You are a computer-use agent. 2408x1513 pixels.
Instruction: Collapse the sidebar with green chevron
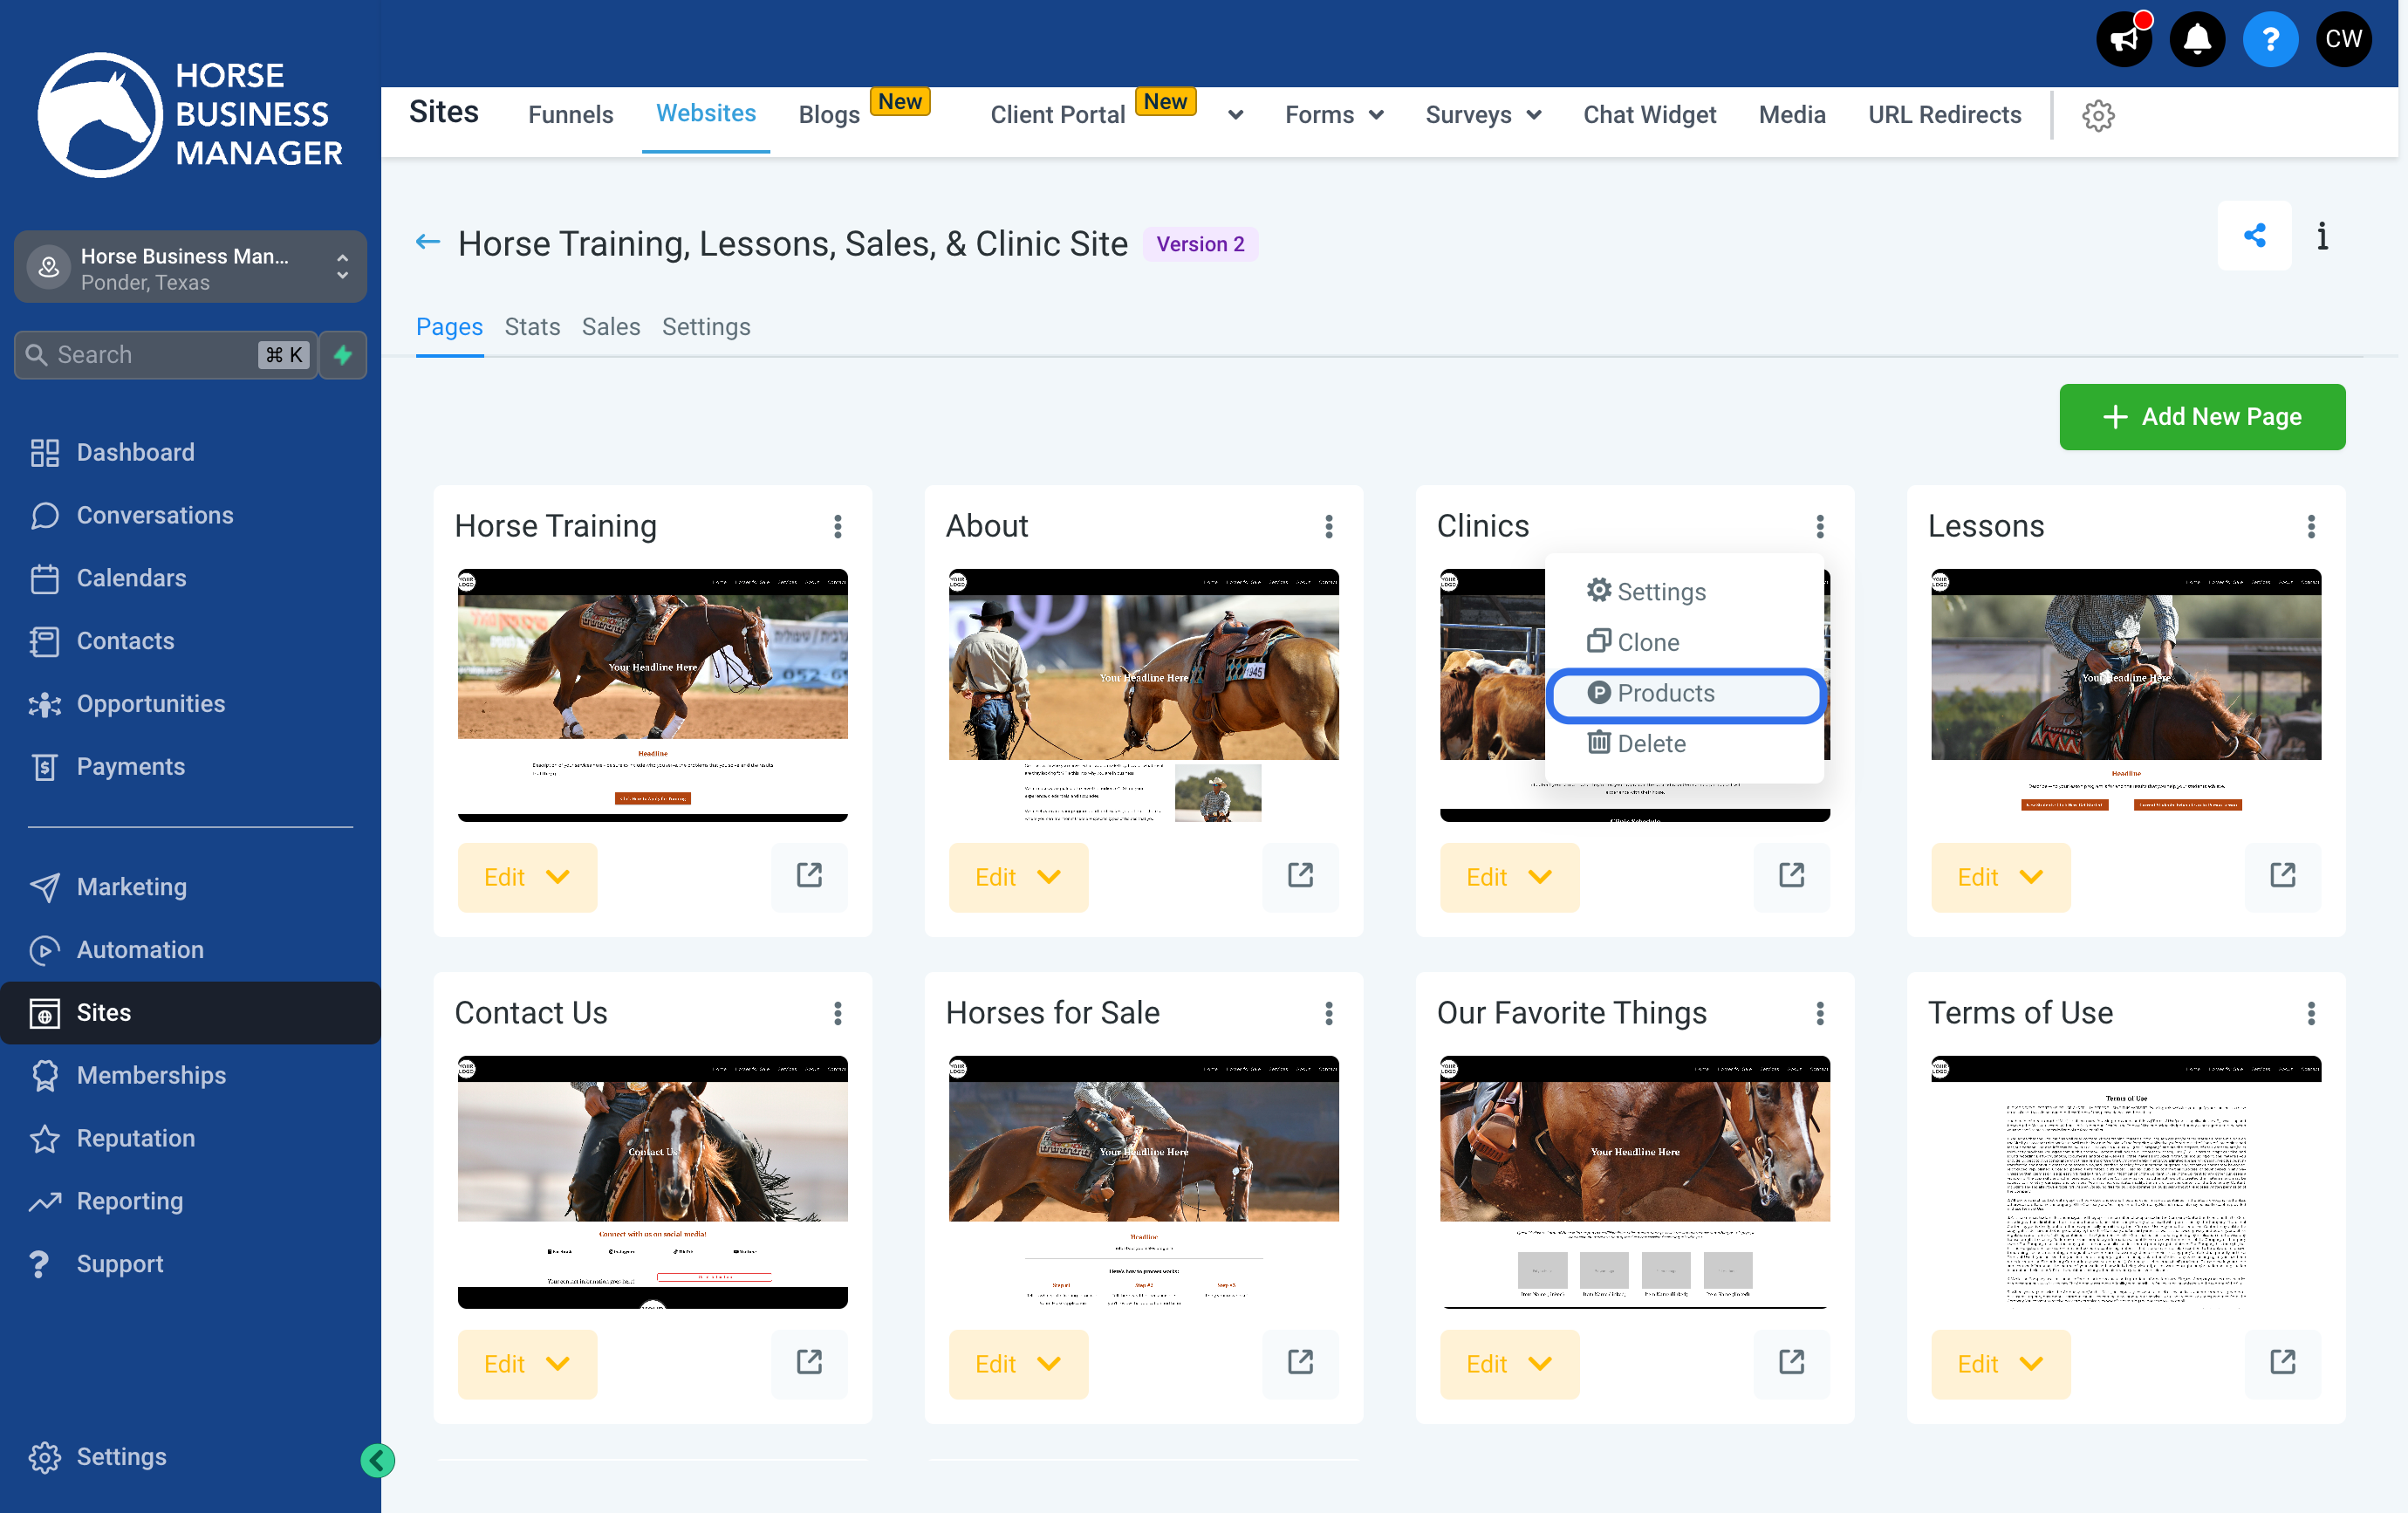pyautogui.click(x=377, y=1460)
